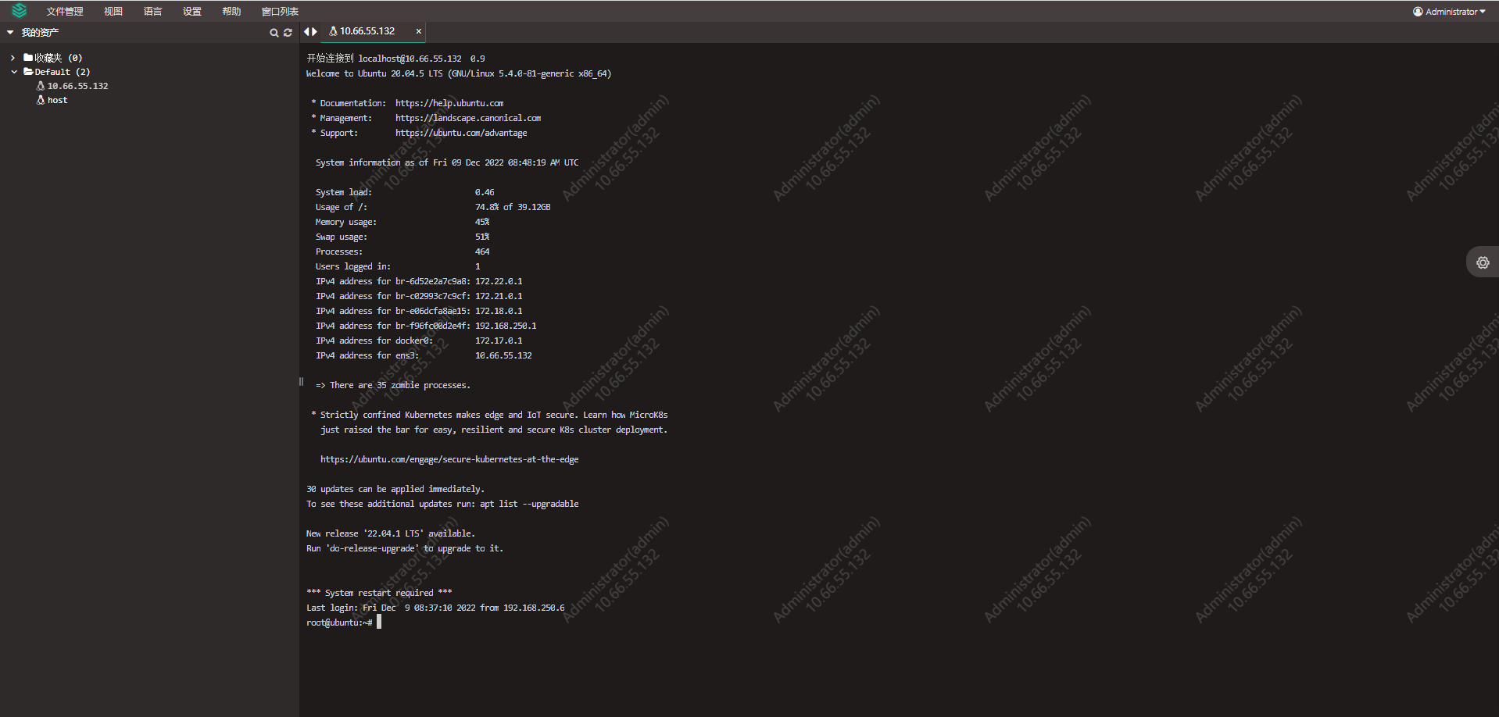1499x717 pixels.
Task: Click Linux icon beside 10.66.55.132 asset
Action: point(41,86)
